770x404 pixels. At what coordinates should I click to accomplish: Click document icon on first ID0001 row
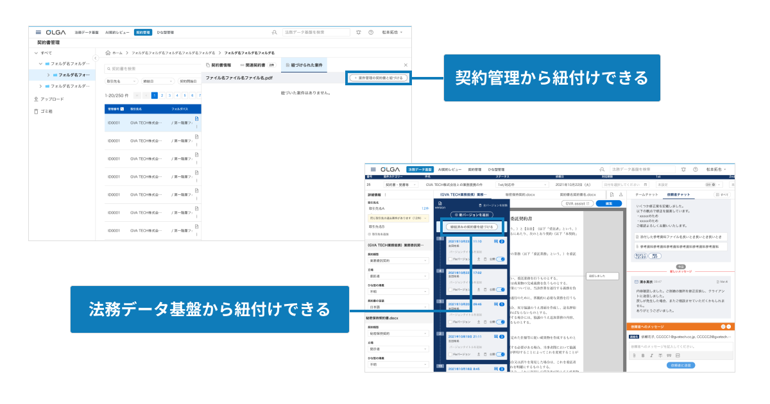point(196,119)
